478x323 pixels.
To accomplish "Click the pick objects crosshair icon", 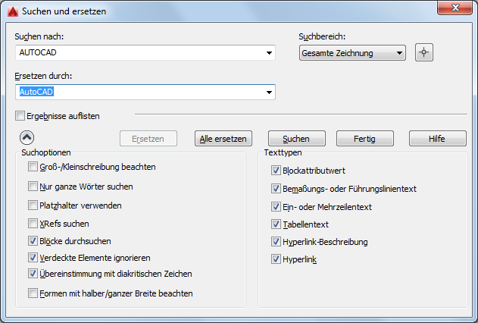I will tap(423, 52).
